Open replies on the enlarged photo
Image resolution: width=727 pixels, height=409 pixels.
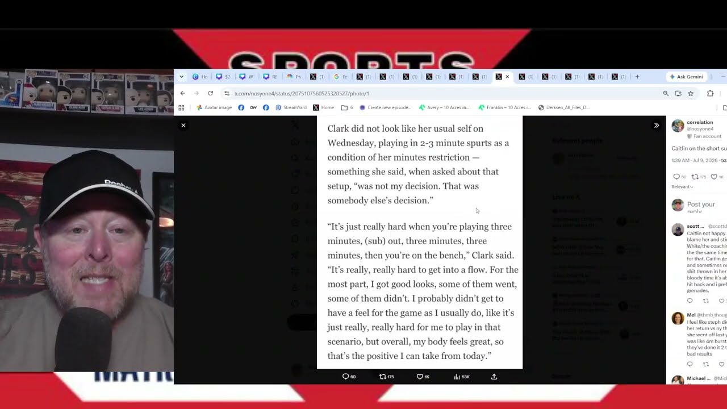349,377
